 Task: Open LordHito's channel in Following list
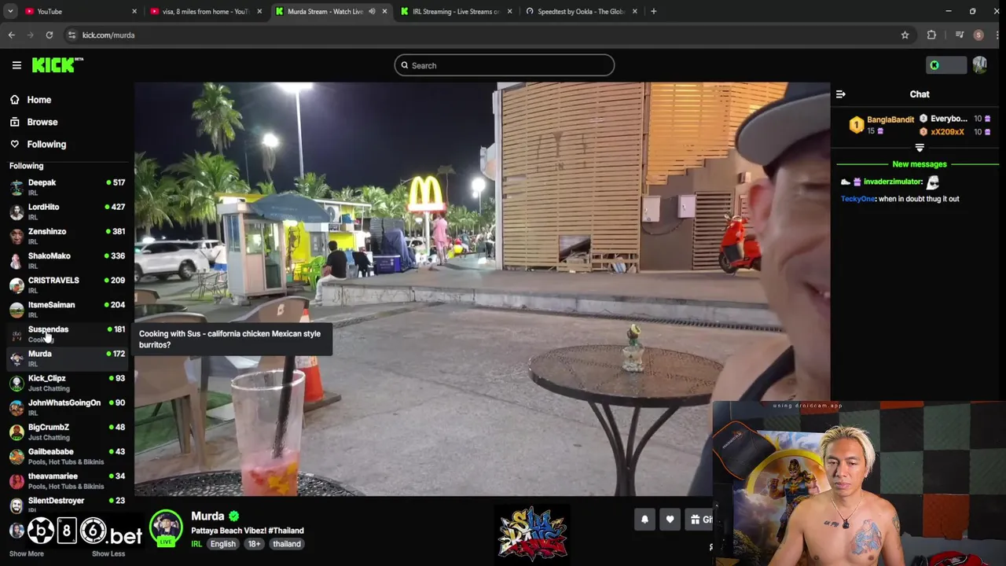point(67,211)
